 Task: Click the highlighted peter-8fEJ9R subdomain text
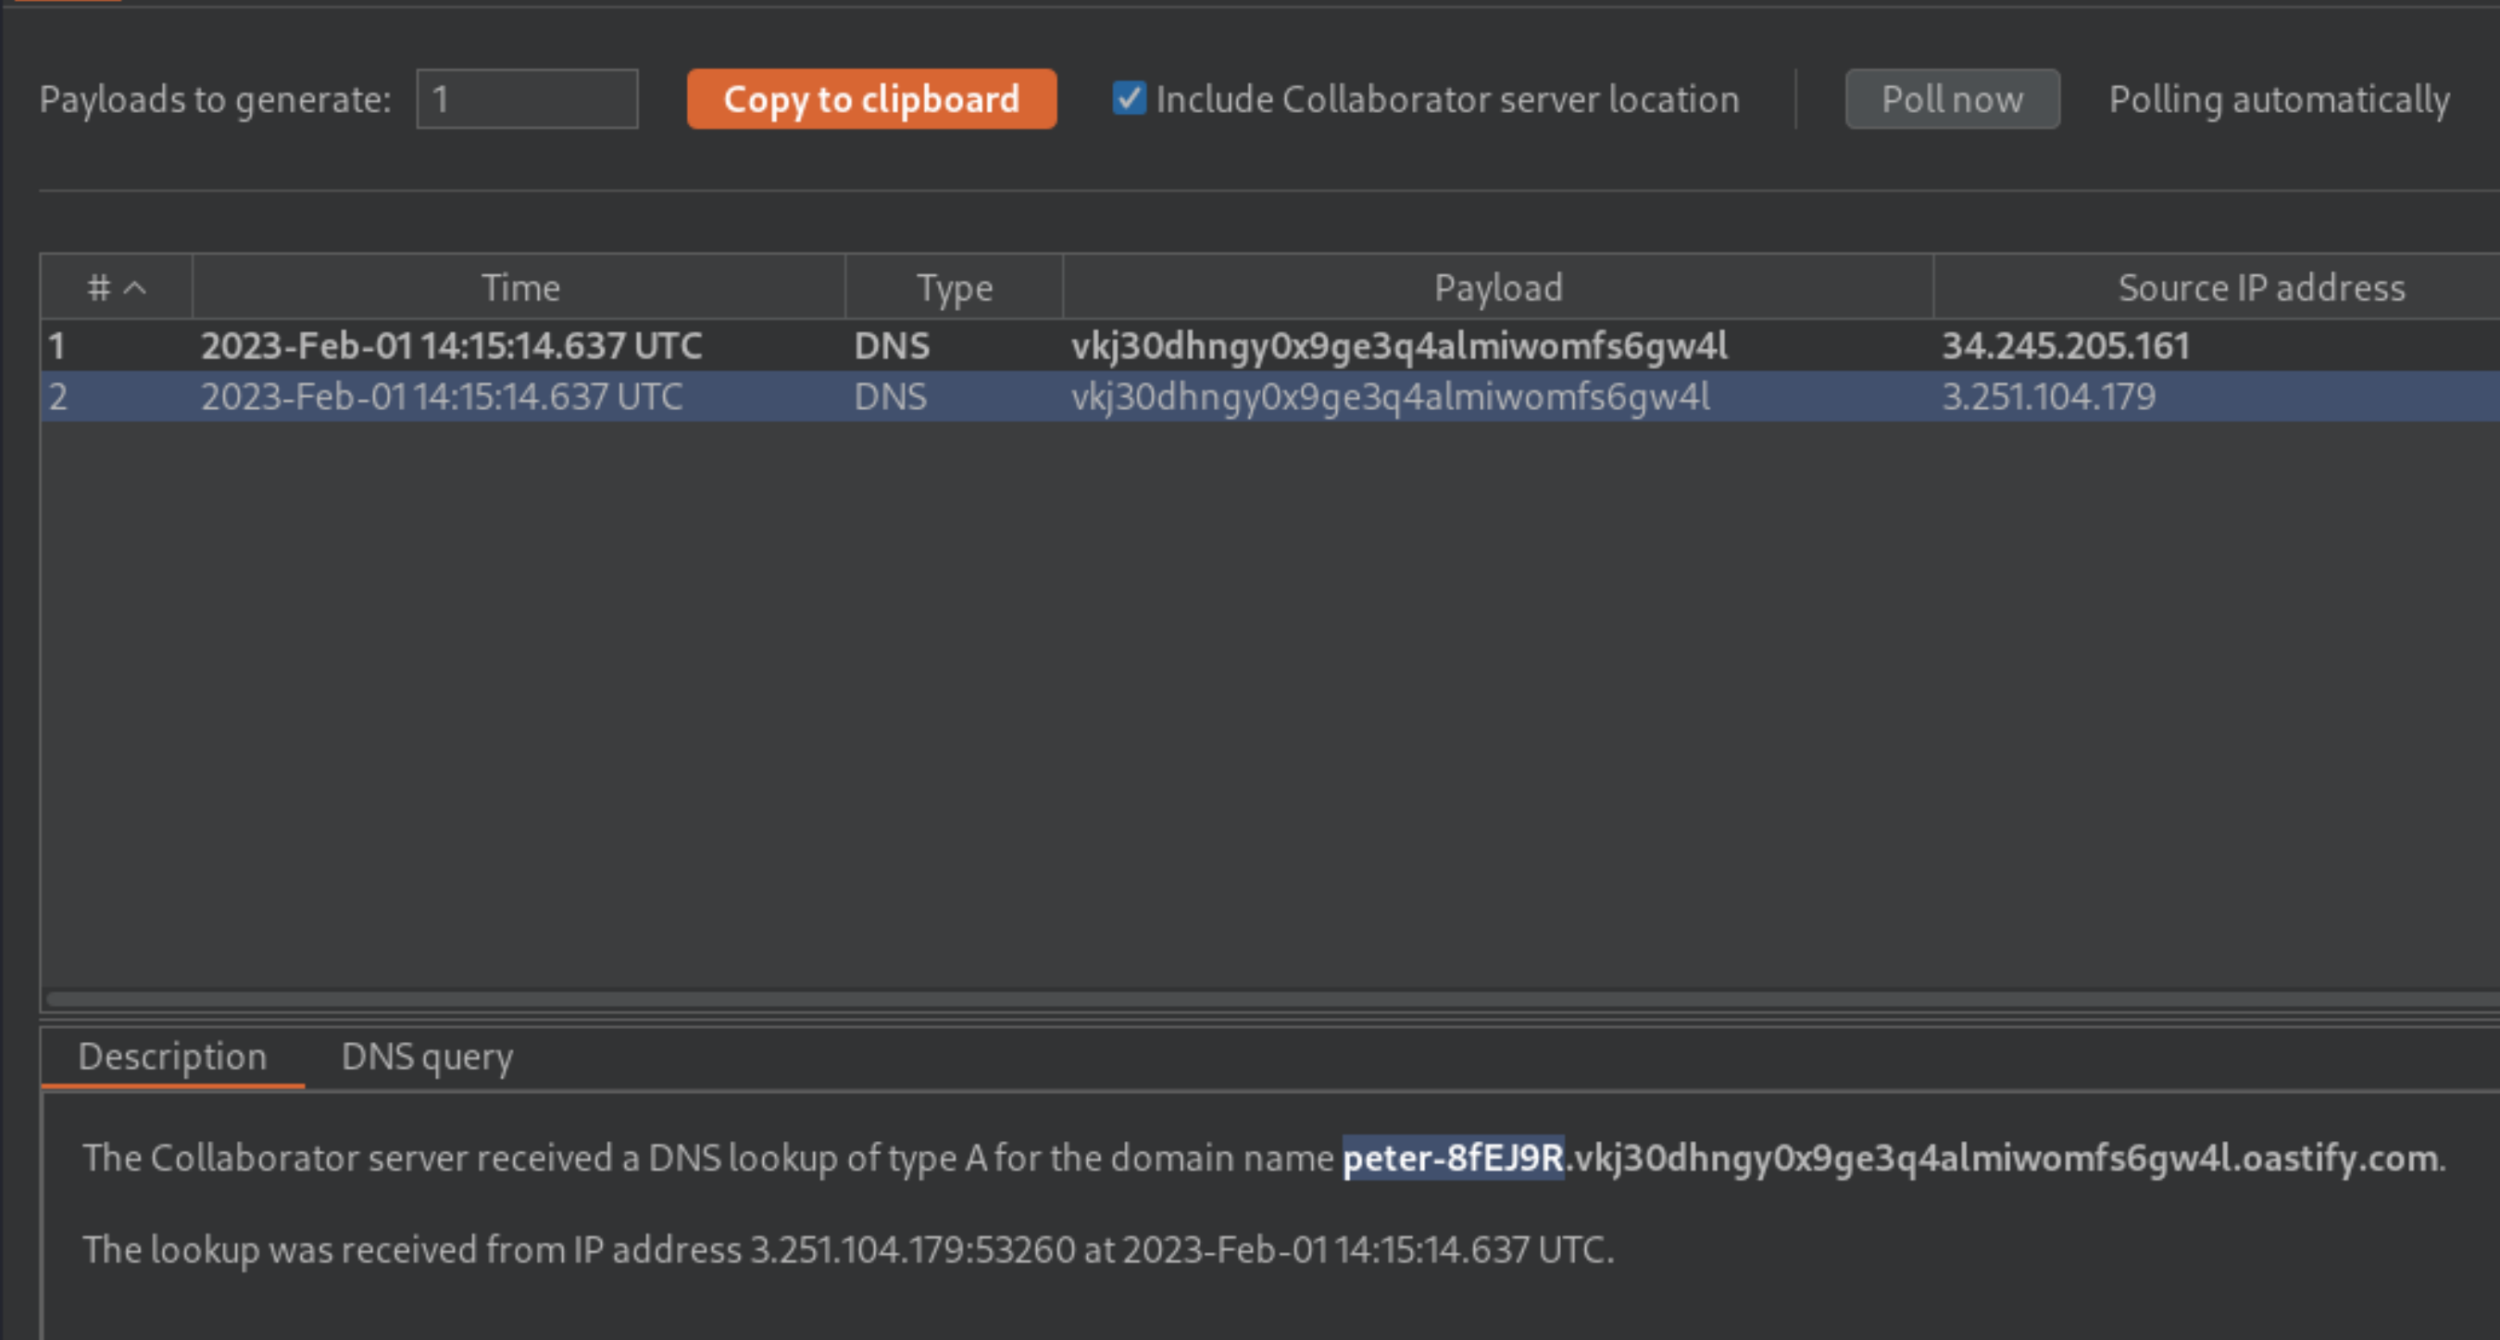(x=1453, y=1158)
